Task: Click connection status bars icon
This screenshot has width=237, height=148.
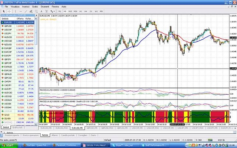Action: tap(210, 140)
